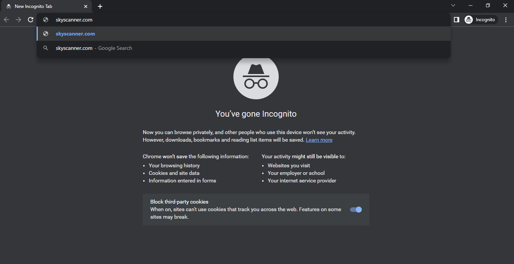Image resolution: width=514 pixels, height=264 pixels.
Task: Restore down the Chrome window
Action: pyautogui.click(x=488, y=5)
